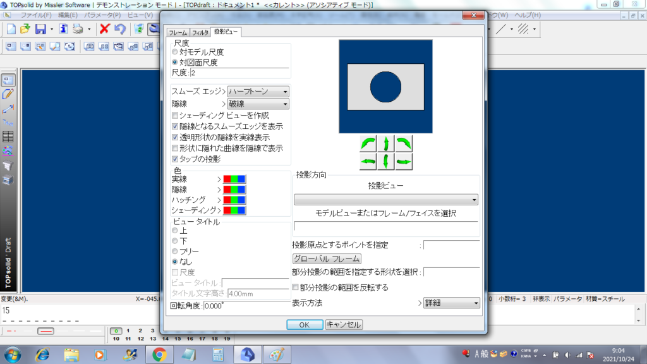Toggle 隠線となるスムーズエッジを表示 checkbox
Image resolution: width=647 pixels, height=364 pixels.
[175, 126]
